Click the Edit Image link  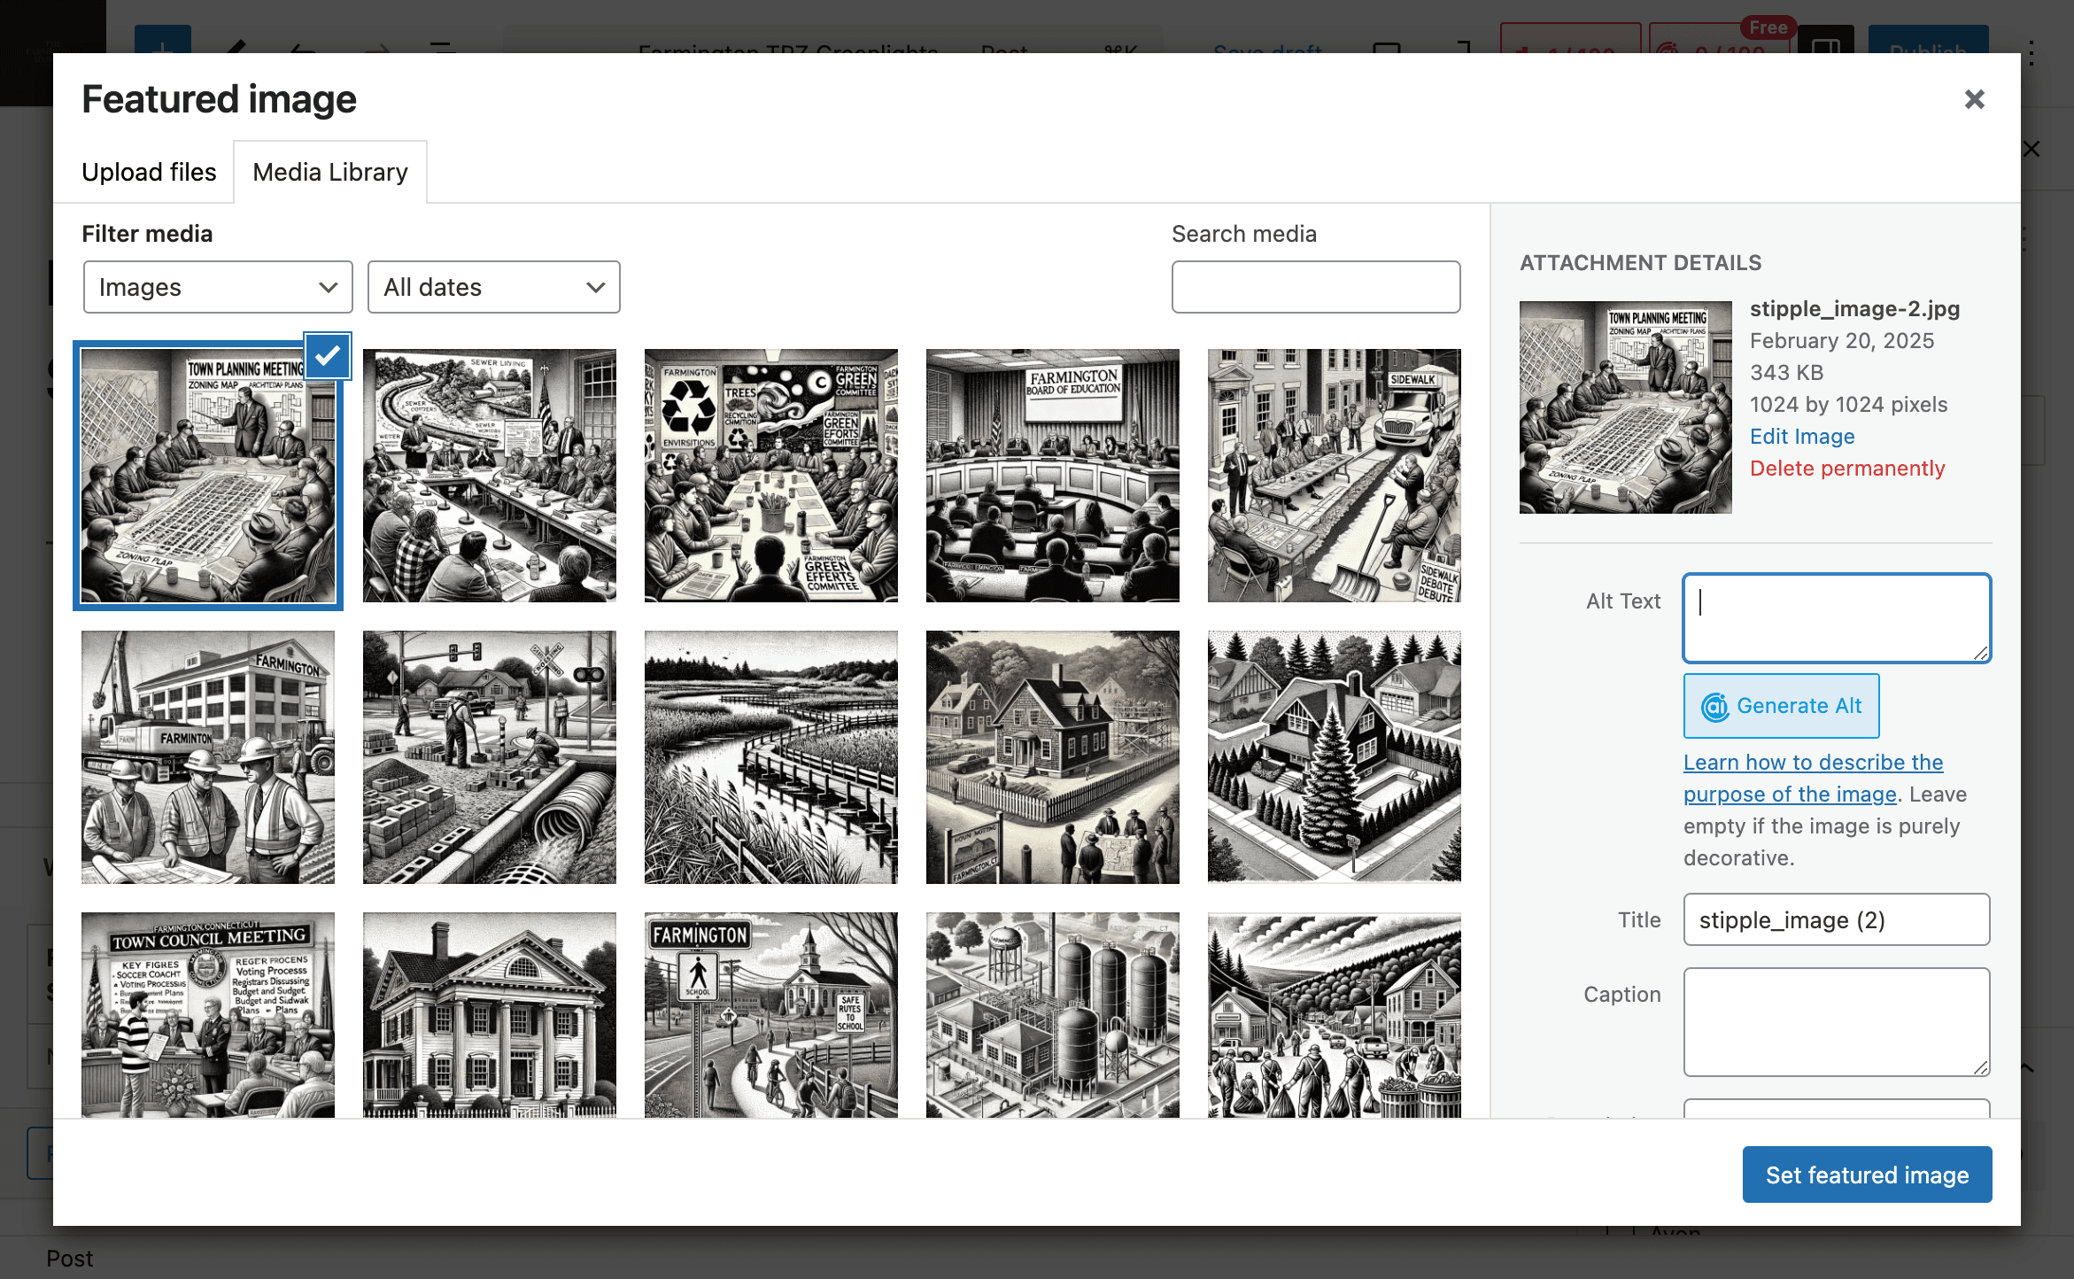1802,437
